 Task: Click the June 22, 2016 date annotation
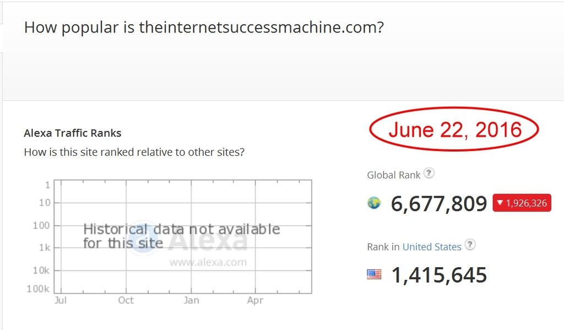point(454,129)
